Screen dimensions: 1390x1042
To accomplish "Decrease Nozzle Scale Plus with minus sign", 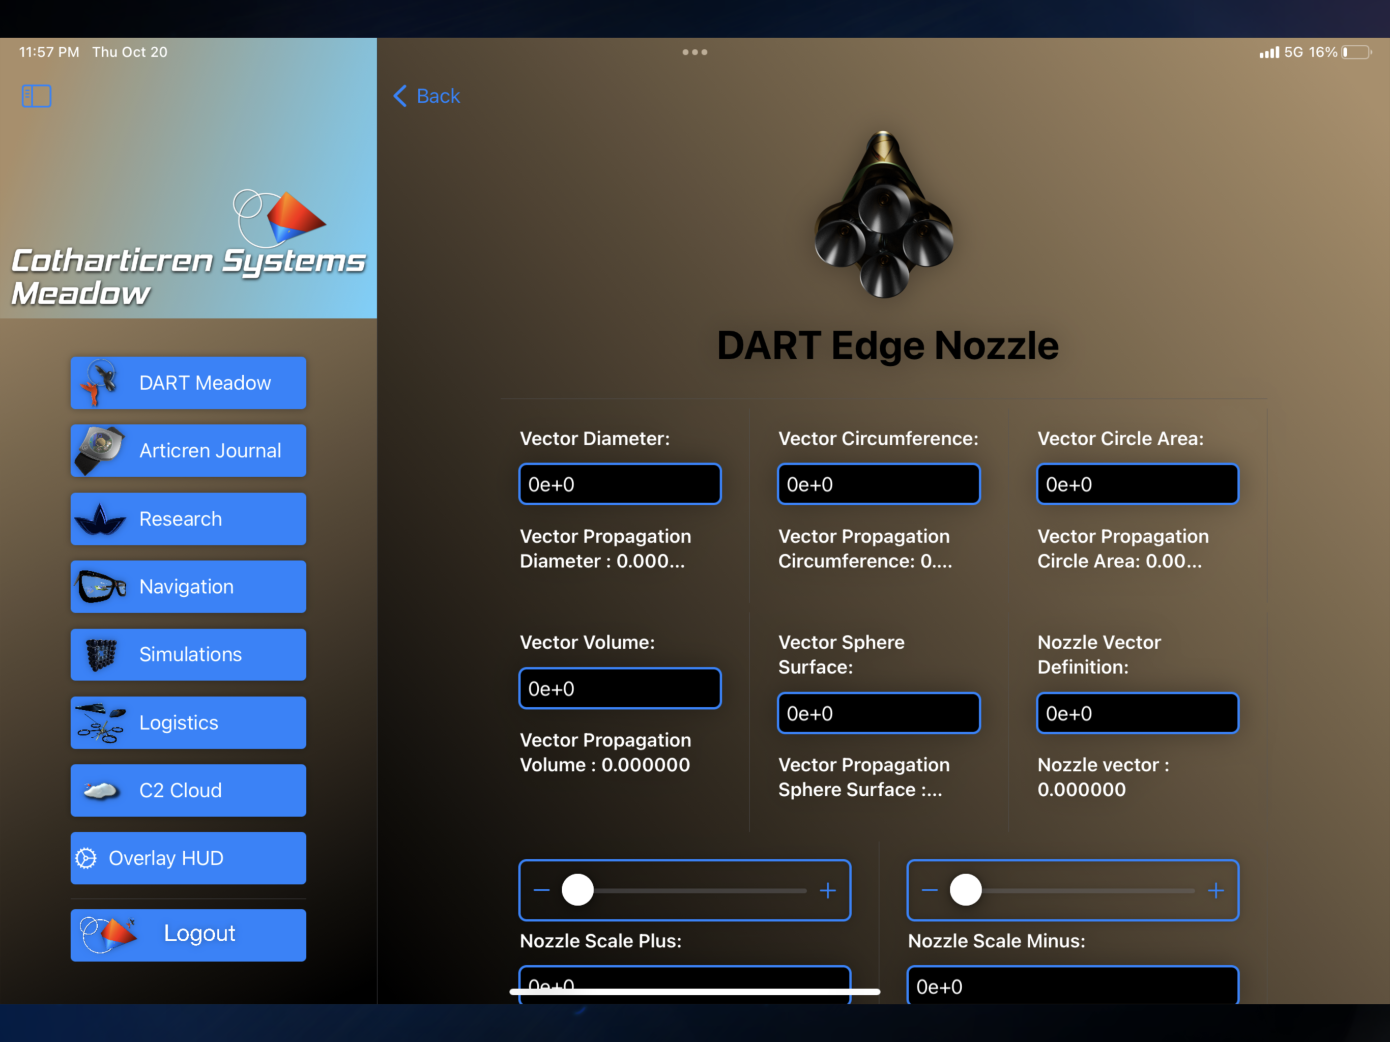I will (542, 890).
